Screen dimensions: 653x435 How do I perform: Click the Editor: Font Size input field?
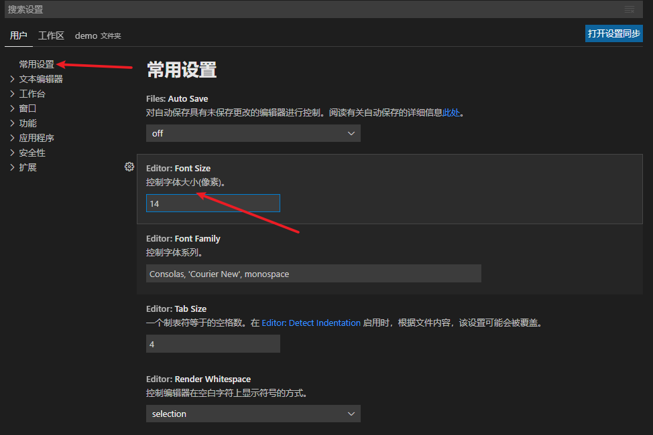213,203
